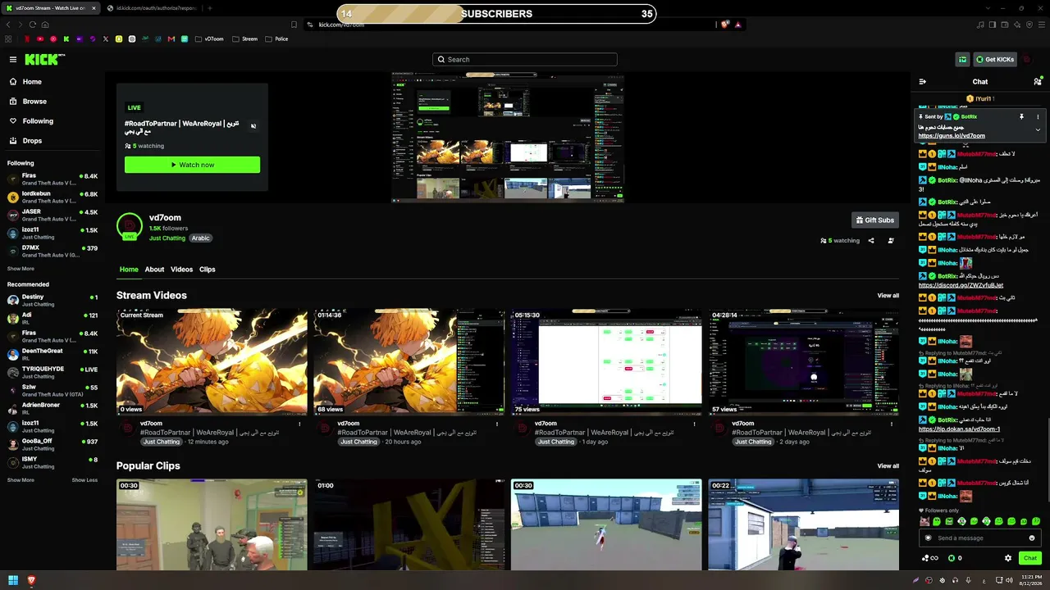This screenshot has width=1050, height=590.
Task: Click the Gift Subs button
Action: click(x=875, y=220)
